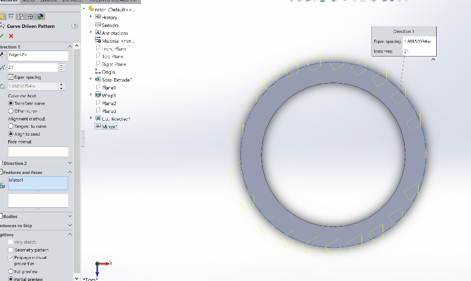This screenshot has height=281, width=471.
Task: Click the help icon for Curve Driven Pattern
Action: (75, 26)
